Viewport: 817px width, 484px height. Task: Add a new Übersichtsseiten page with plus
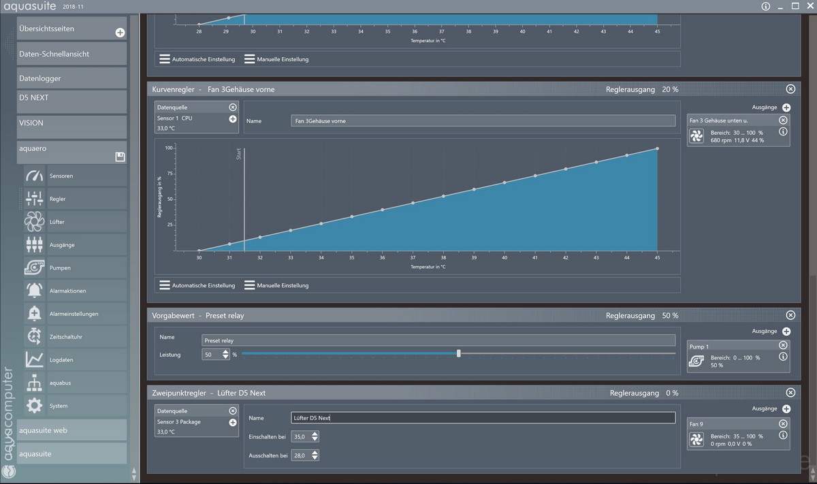[120, 33]
